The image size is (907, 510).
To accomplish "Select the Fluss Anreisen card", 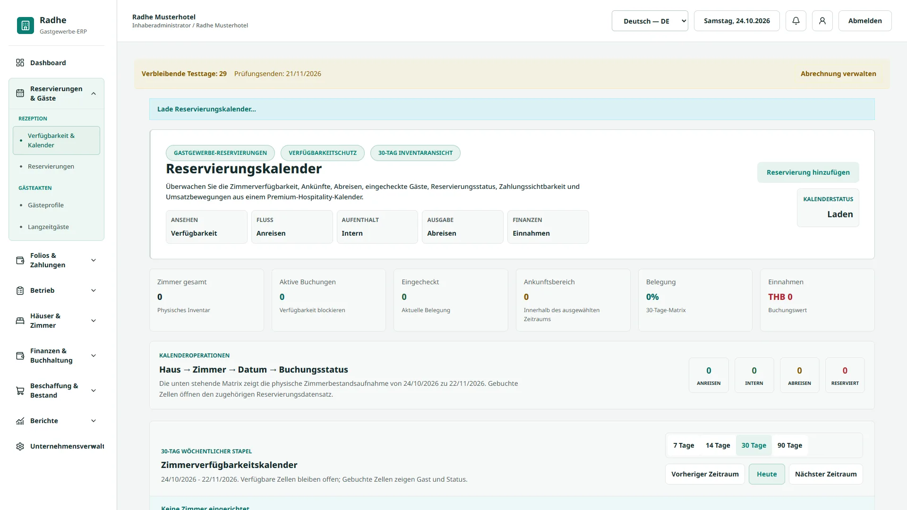I will [292, 227].
